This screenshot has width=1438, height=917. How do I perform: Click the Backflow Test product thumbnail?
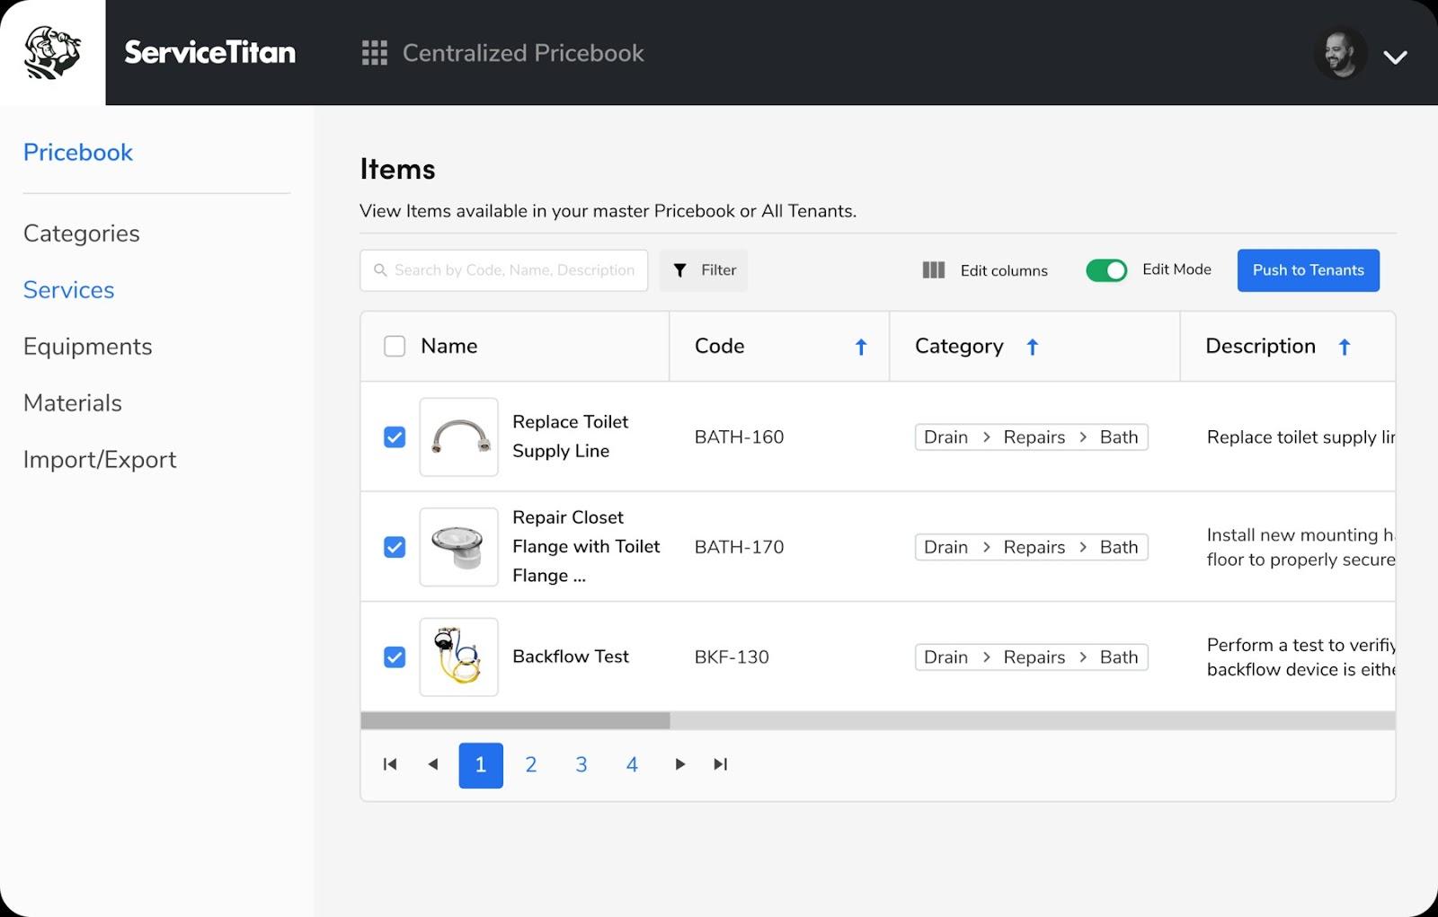[x=458, y=657]
